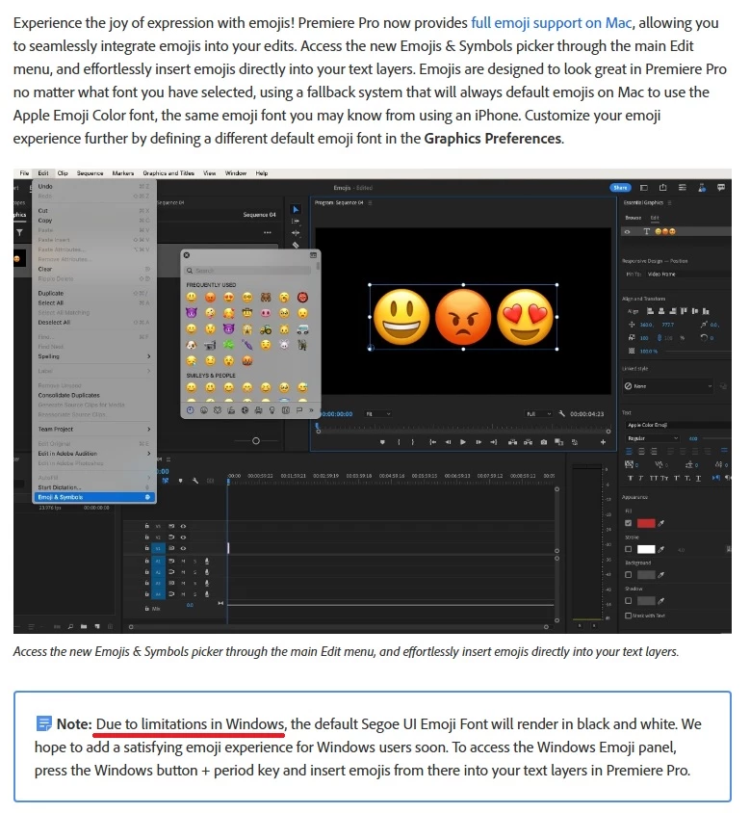
Task: Click the Share button in Premiere Pro
Action: pos(620,188)
